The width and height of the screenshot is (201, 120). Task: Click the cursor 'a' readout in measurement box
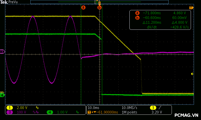pyautogui.click(x=161, y=13)
